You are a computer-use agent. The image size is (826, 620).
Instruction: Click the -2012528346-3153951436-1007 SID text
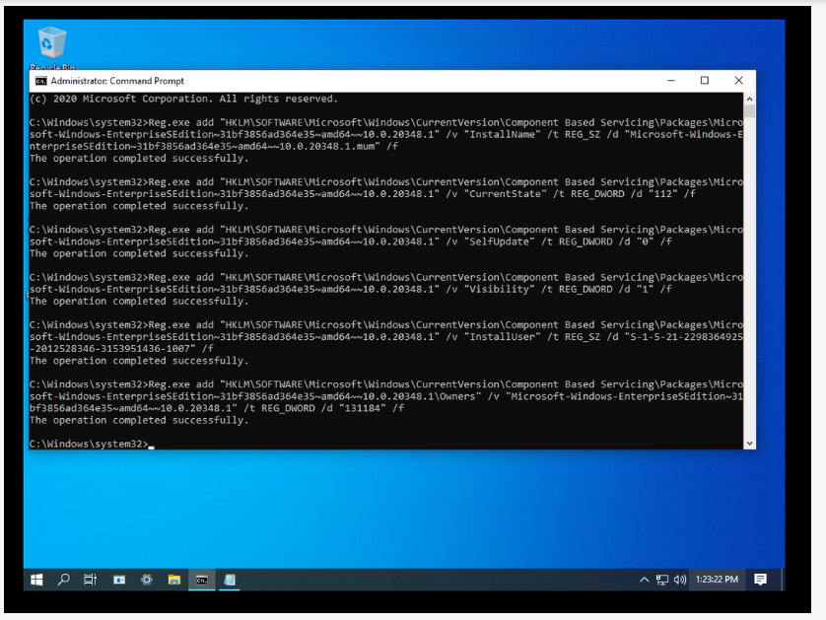point(112,348)
